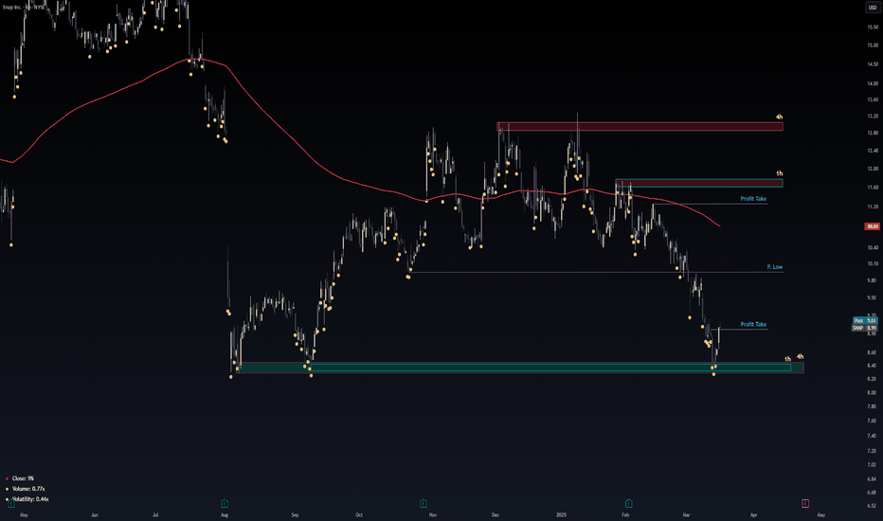
Task: Click the 8.00 price axis label
Action: click(x=872, y=392)
